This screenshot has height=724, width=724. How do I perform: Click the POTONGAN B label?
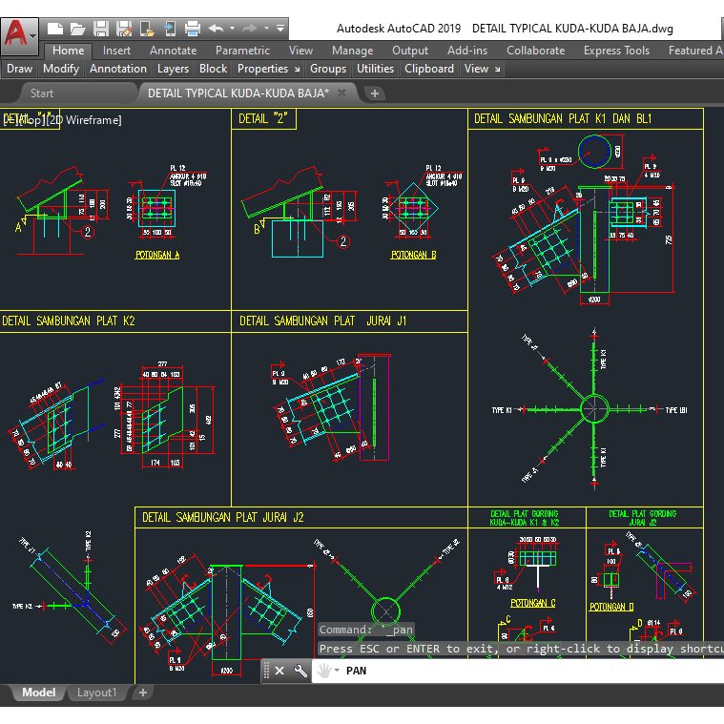click(x=414, y=255)
